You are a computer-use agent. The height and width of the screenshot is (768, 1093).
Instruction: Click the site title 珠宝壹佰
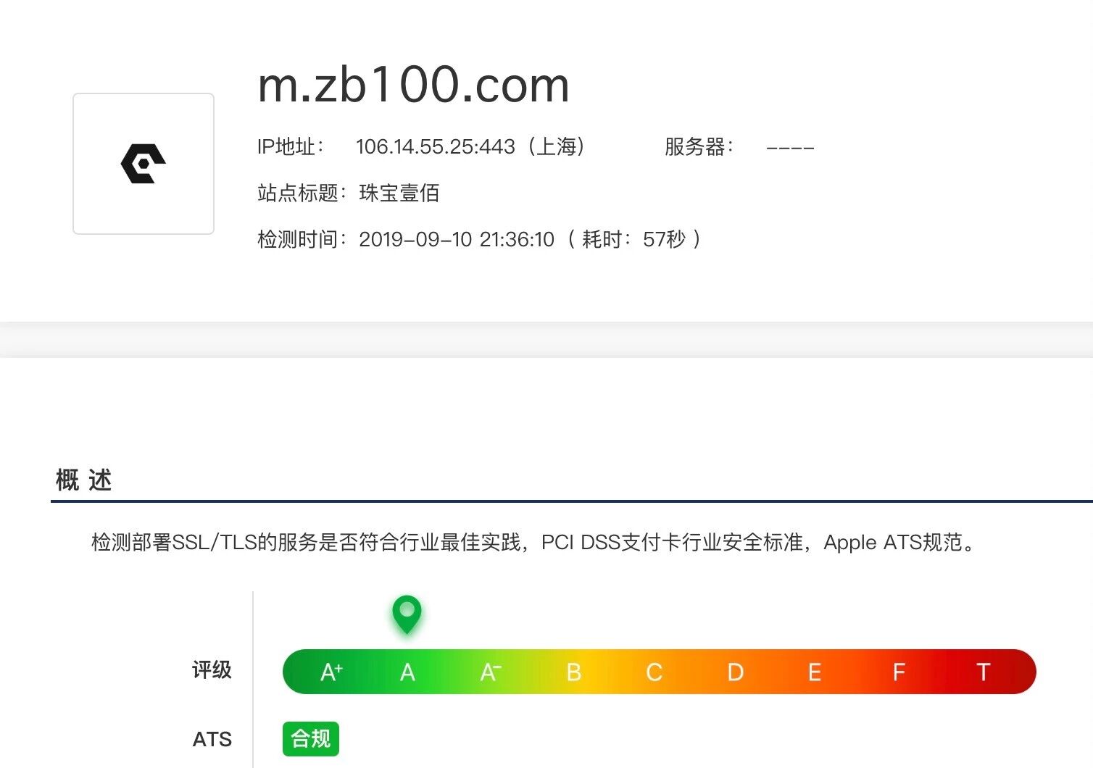[x=399, y=193]
